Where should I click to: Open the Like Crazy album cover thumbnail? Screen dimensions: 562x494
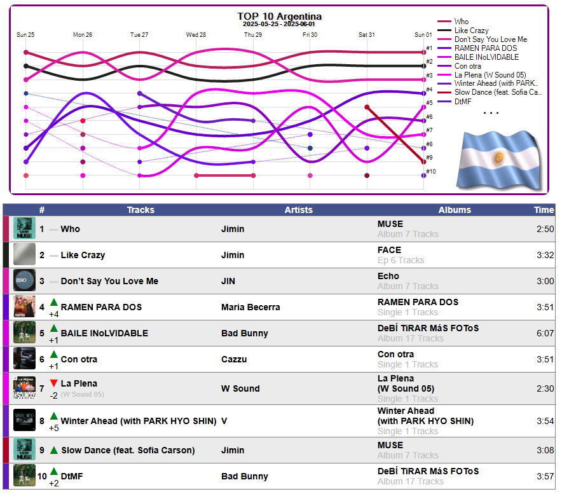pos(24,254)
